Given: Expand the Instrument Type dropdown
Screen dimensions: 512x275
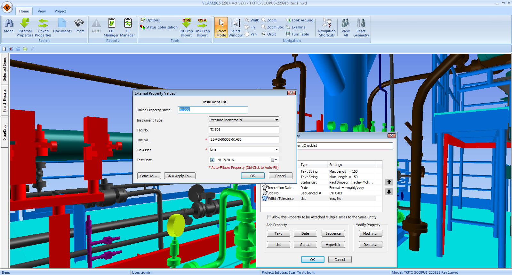Looking at the screenshot, I should tap(276, 120).
